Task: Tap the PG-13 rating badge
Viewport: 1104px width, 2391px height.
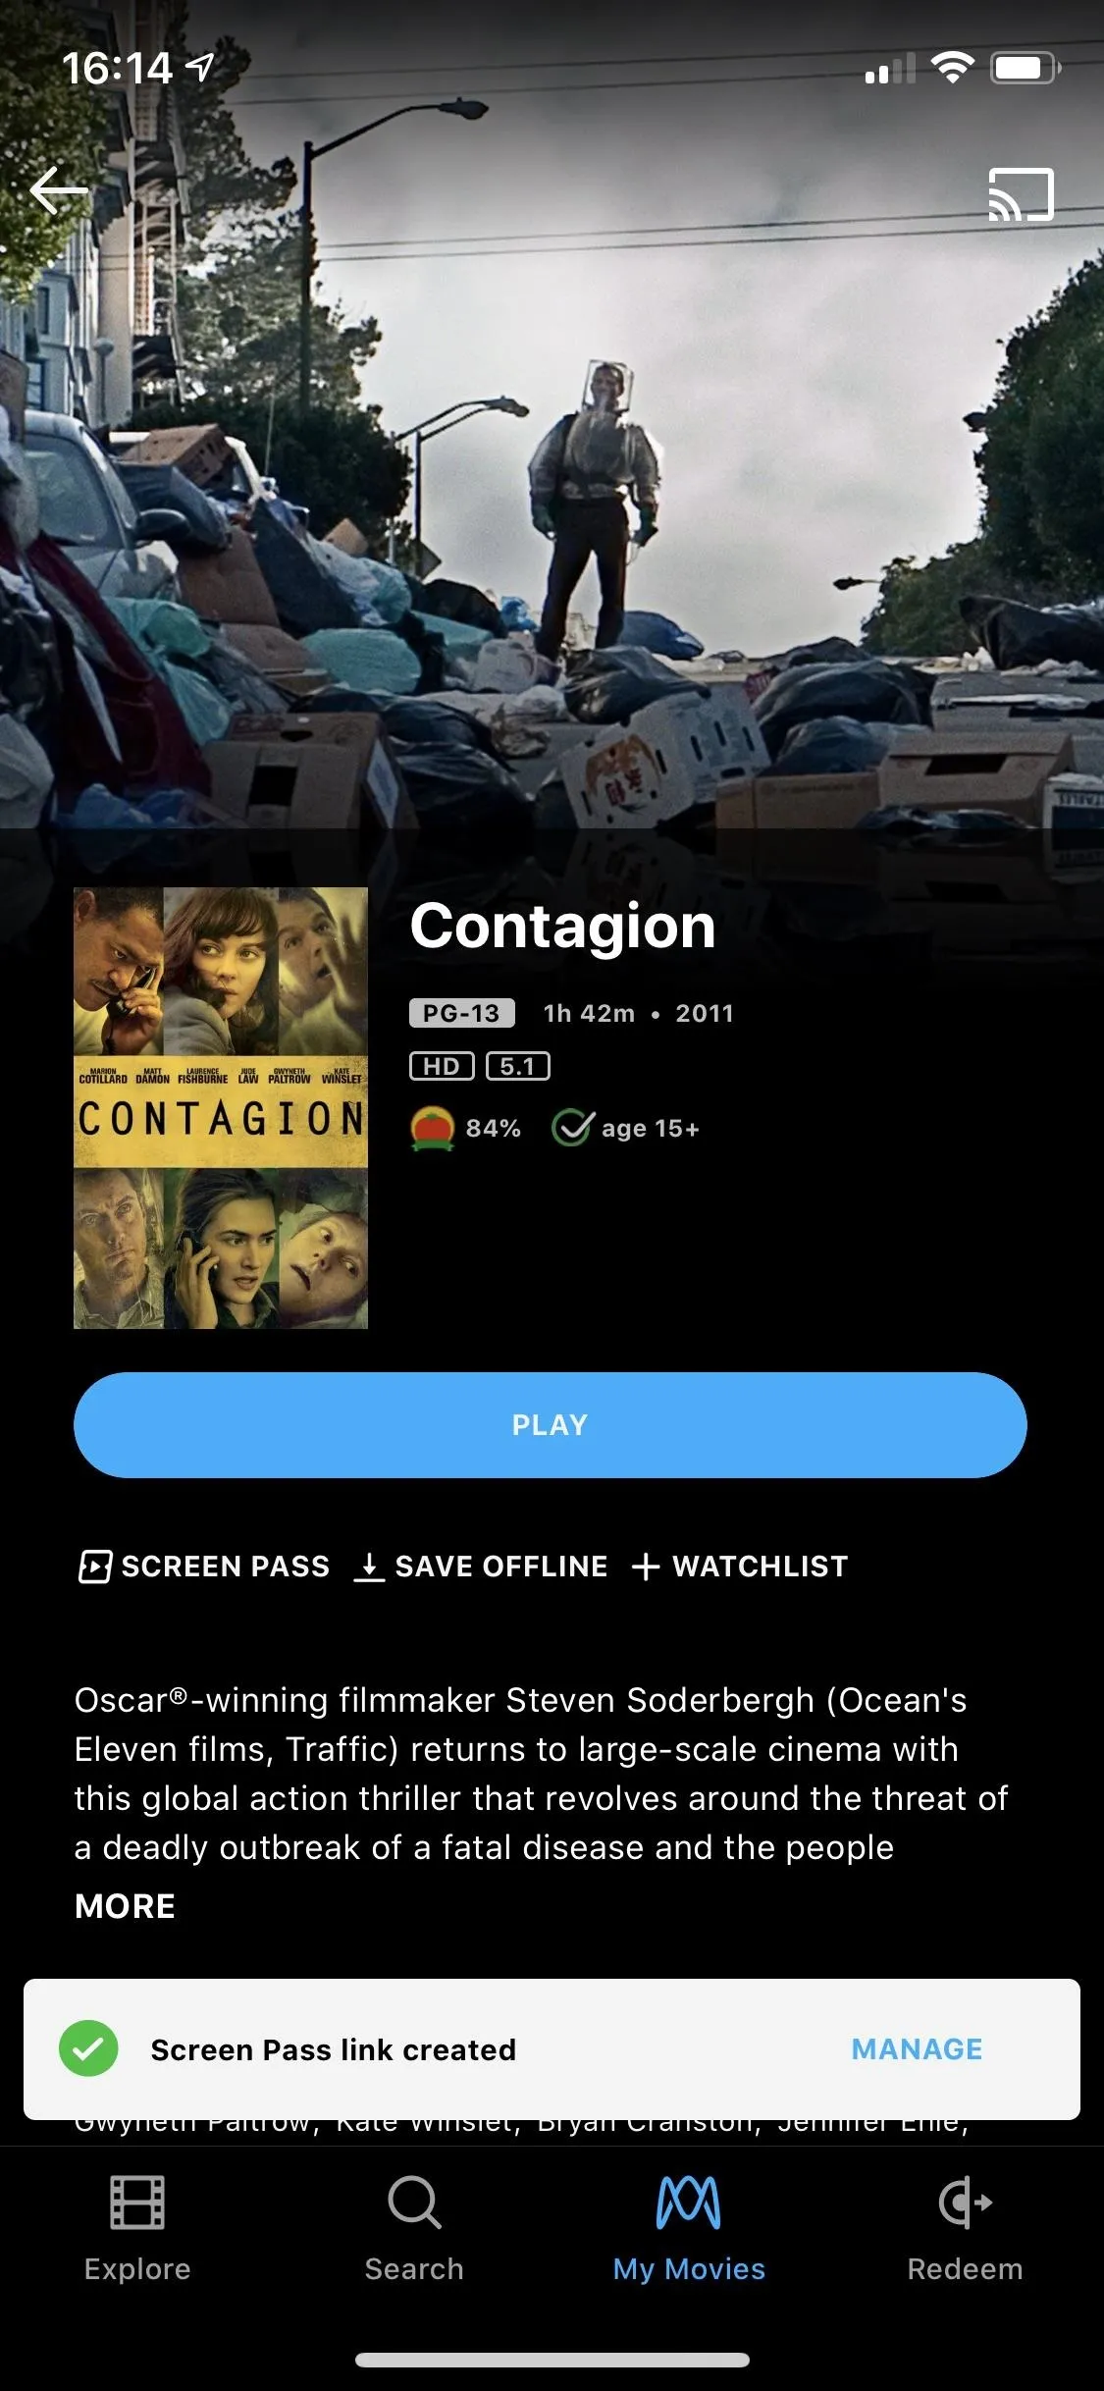Action: tap(462, 1013)
